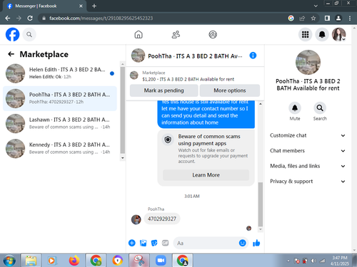Image resolution: width=357 pixels, height=267 pixels.
Task: Open Zoom from the taskbar
Action: click(x=161, y=261)
